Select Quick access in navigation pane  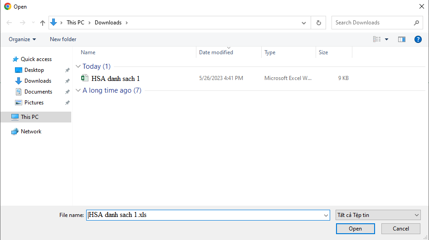tap(36, 59)
